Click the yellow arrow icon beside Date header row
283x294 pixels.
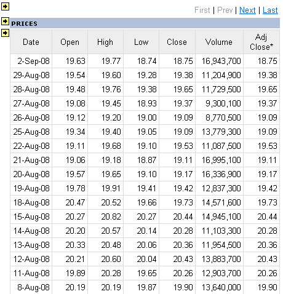coord(6,33)
